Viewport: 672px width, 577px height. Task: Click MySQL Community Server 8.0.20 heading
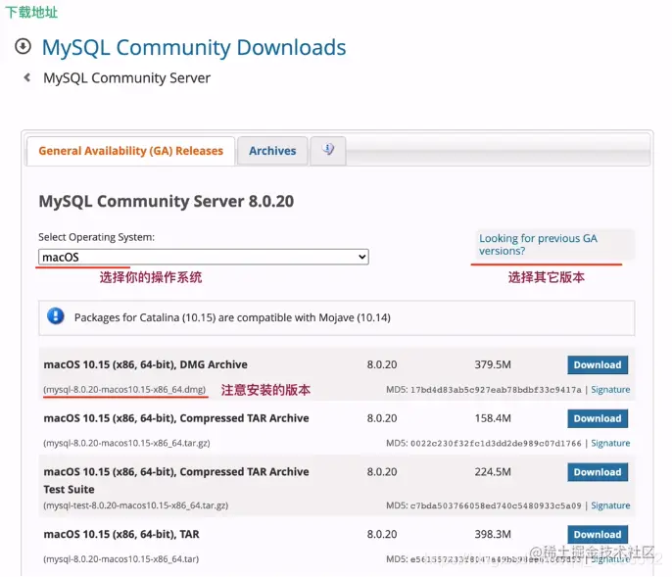click(x=167, y=201)
